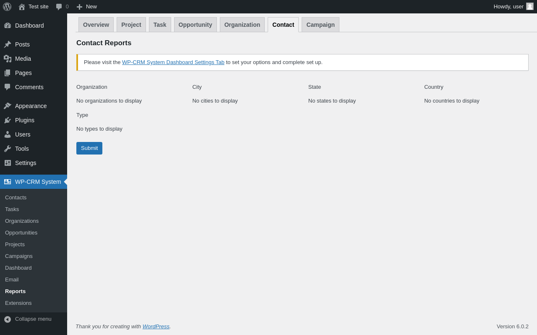
Task: Click 'No cities to display' text
Action: 215,101
